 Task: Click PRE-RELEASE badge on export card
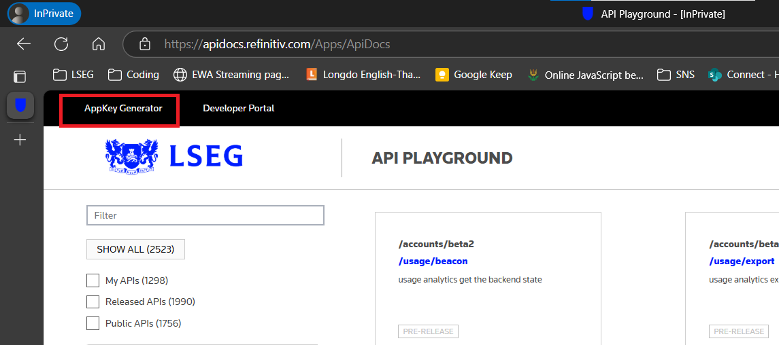tap(739, 331)
